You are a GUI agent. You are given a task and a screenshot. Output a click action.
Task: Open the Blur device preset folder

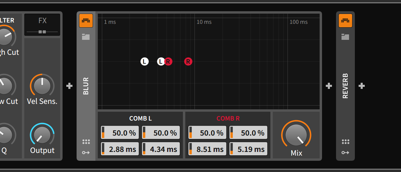pos(86,37)
